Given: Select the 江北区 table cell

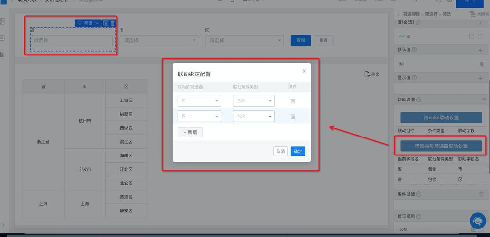Looking at the screenshot, I should (126, 169).
